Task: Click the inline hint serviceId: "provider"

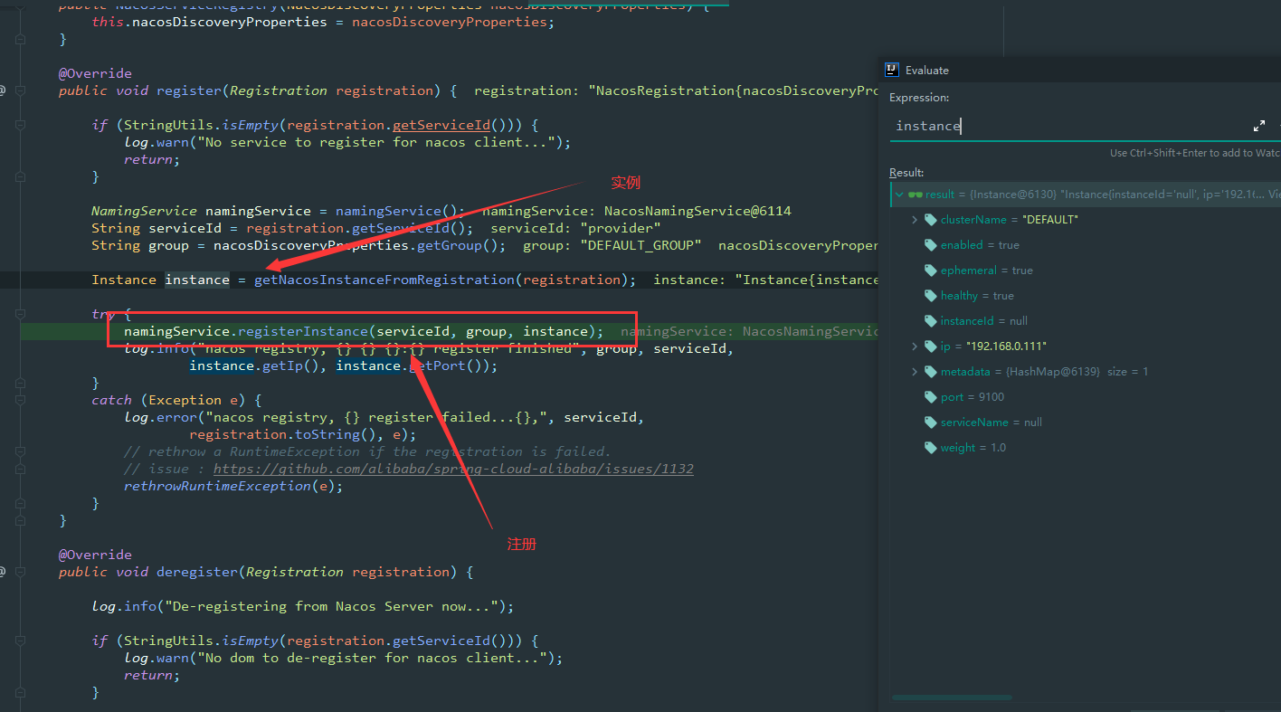Action: click(575, 228)
